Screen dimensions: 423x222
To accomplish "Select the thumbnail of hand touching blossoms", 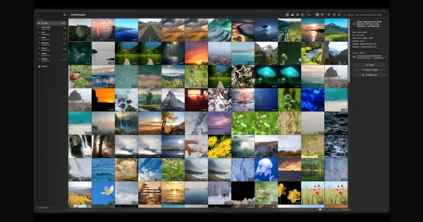I will (x=196, y=146).
